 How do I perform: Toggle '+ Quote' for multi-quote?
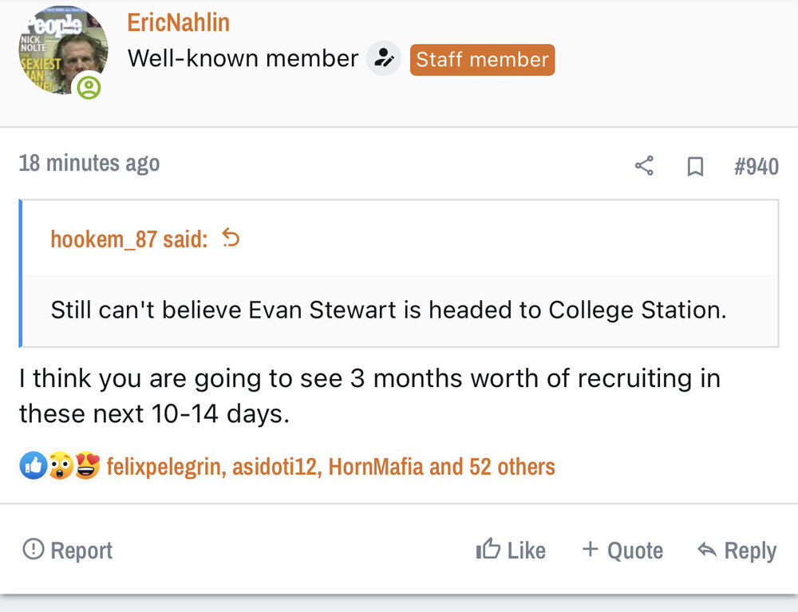point(622,550)
